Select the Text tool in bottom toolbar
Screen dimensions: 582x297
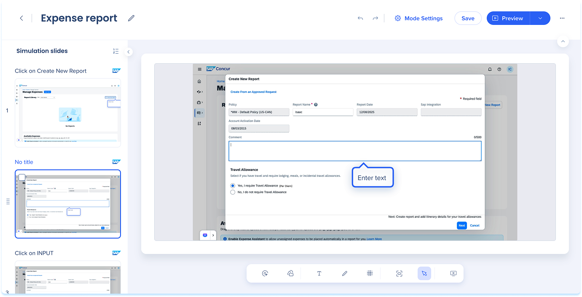319,273
